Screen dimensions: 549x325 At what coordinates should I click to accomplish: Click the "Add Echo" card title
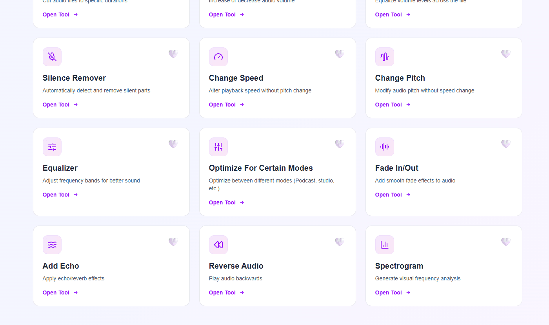61,266
